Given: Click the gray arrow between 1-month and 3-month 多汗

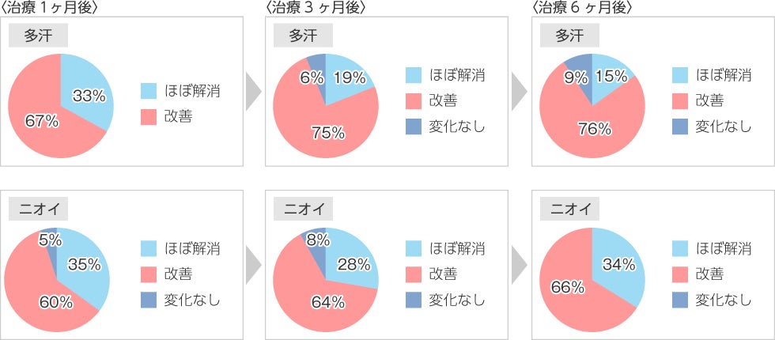Looking at the screenshot, I should click(254, 92).
